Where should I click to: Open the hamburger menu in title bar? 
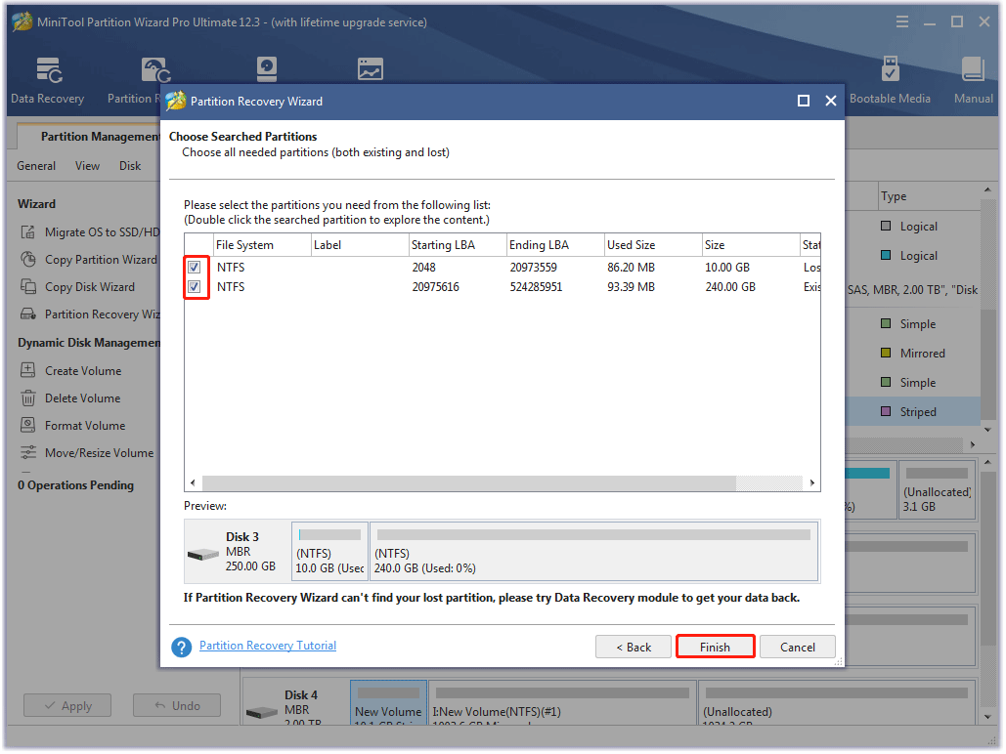click(x=902, y=22)
